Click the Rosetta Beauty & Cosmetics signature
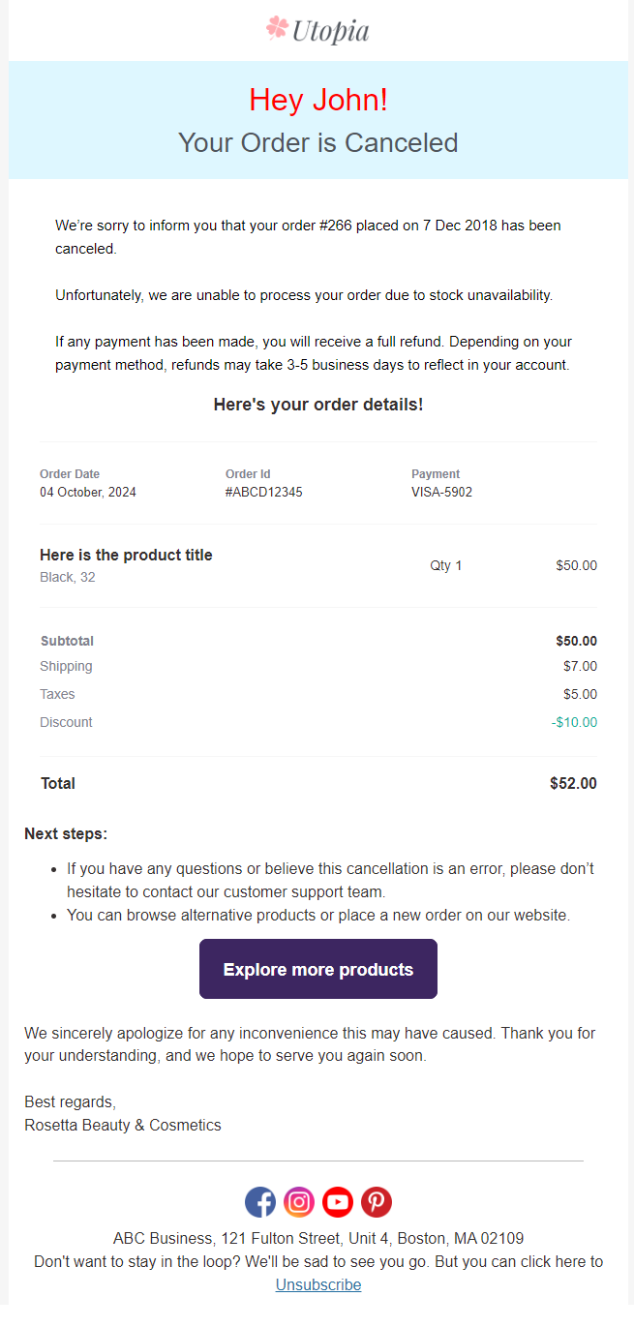This screenshot has width=634, height=1327. point(123,1125)
